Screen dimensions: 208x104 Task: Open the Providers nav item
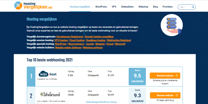point(167,7)
